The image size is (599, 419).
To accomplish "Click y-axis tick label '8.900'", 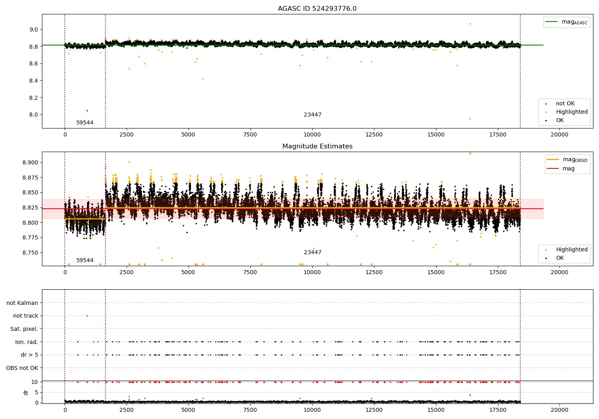I will pos(30,163).
